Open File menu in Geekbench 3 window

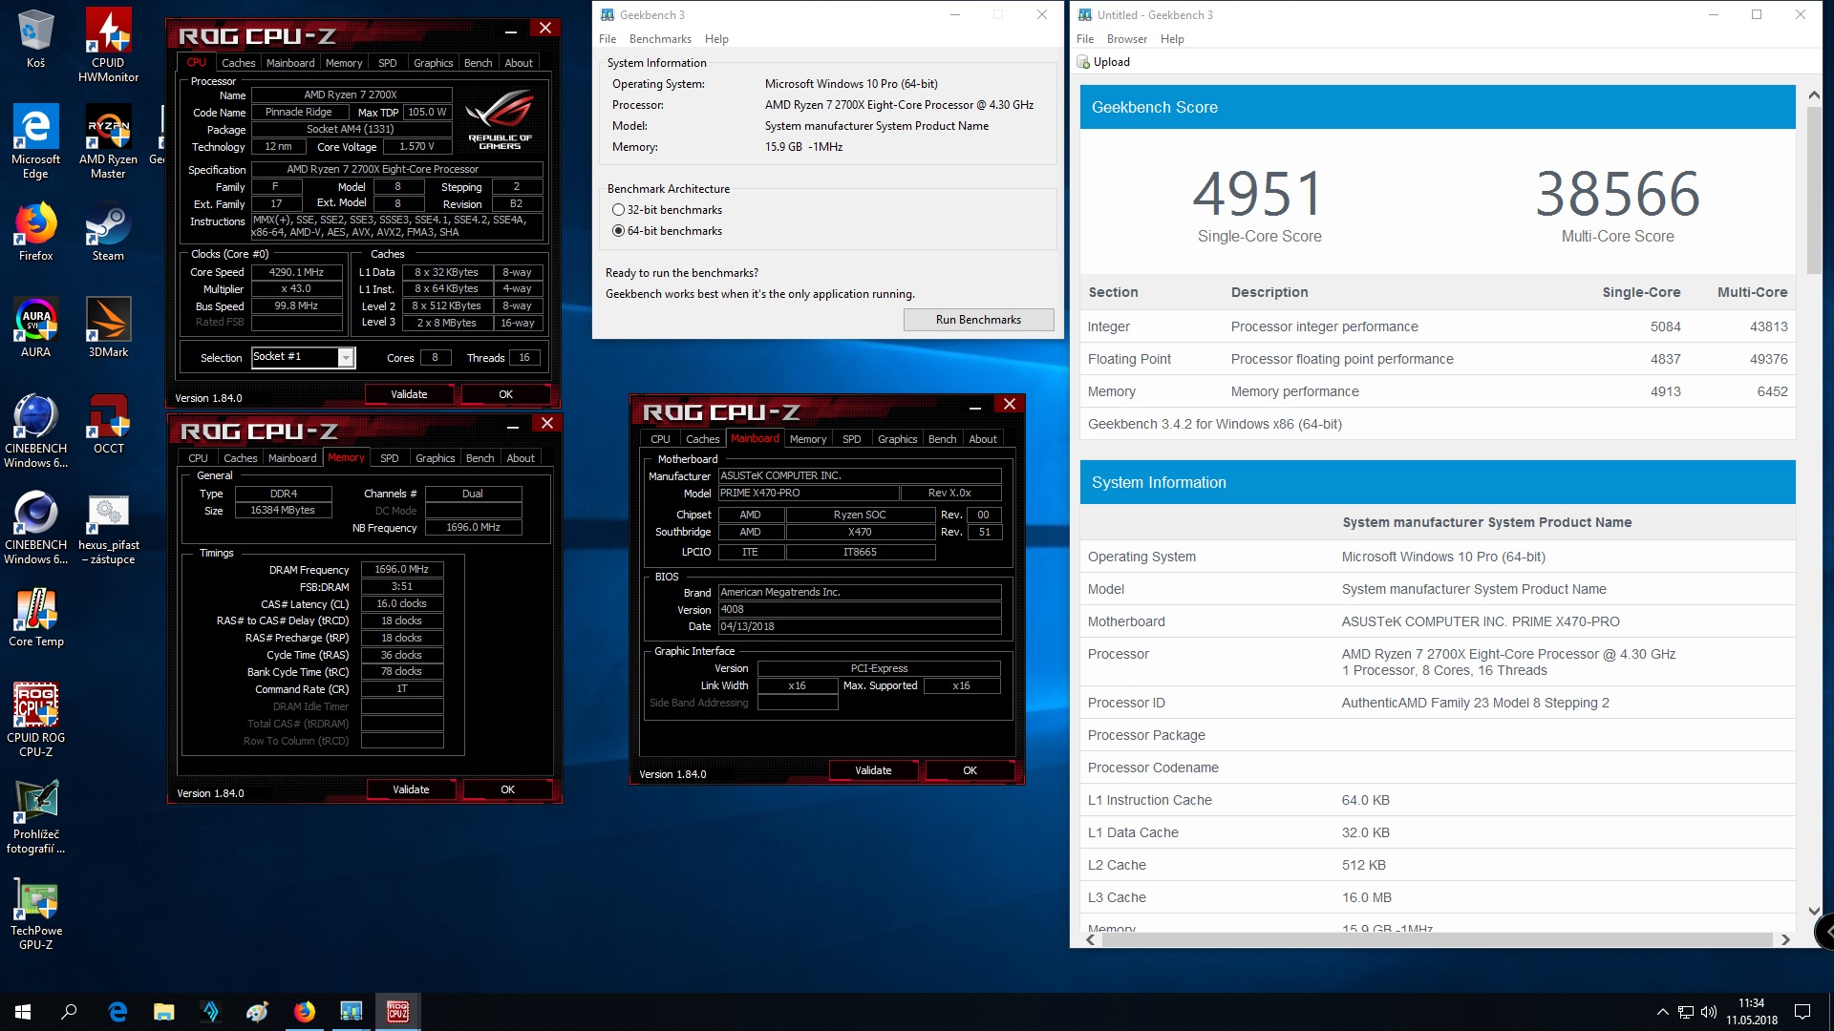click(608, 39)
